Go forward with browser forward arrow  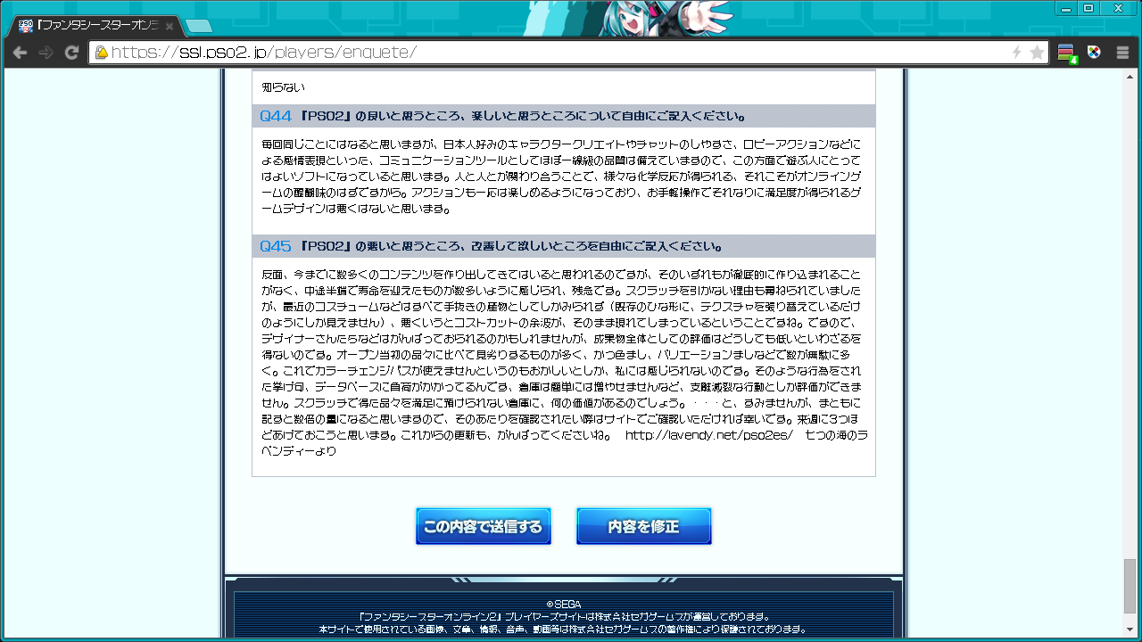click(46, 53)
